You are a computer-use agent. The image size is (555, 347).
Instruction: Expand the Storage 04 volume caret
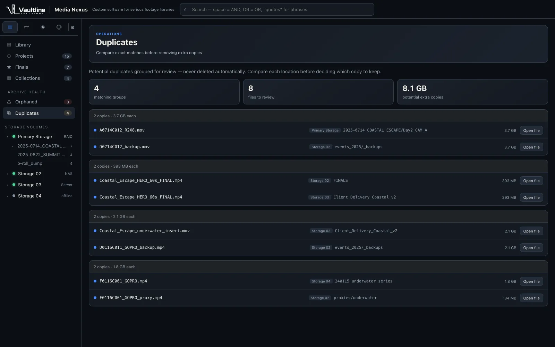pyautogui.click(x=8, y=196)
